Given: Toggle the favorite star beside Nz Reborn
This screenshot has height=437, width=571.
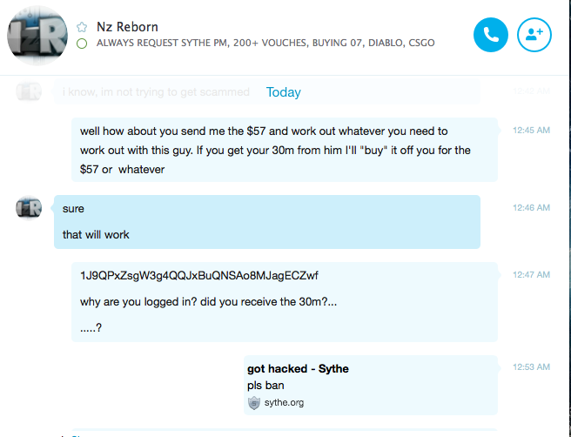Looking at the screenshot, I should coord(82,27).
